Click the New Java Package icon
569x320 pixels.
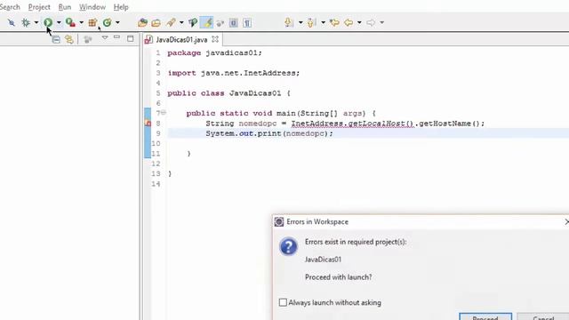point(92,22)
